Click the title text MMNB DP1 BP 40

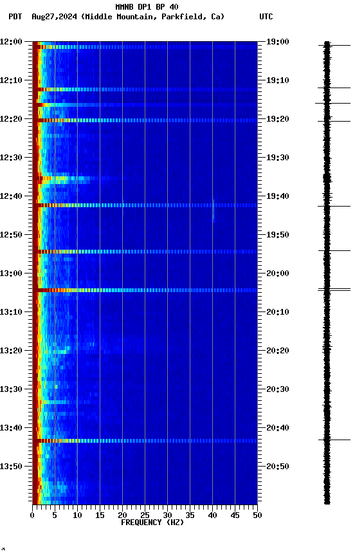coord(147,6)
